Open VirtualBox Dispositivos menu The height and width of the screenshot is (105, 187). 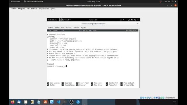point(44,9)
